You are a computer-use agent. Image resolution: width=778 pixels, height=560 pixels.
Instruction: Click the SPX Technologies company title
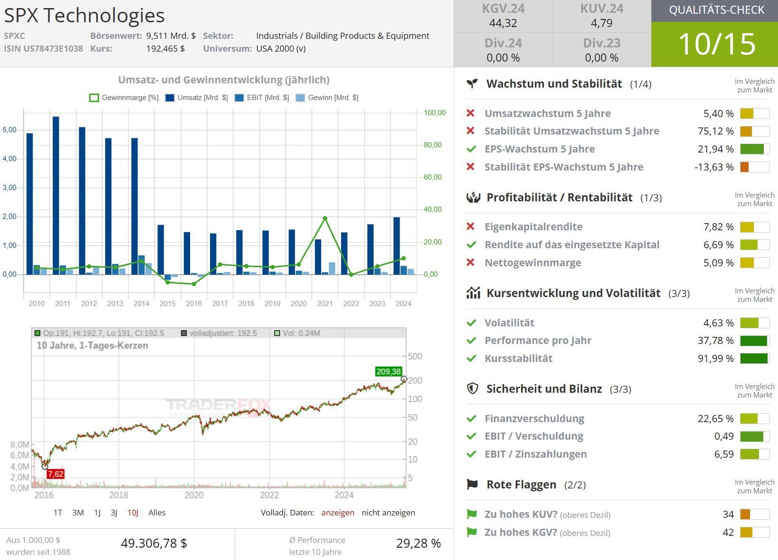84,15
